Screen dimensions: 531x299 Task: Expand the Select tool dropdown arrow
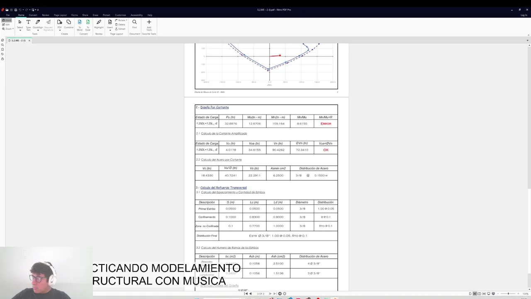point(19,30)
